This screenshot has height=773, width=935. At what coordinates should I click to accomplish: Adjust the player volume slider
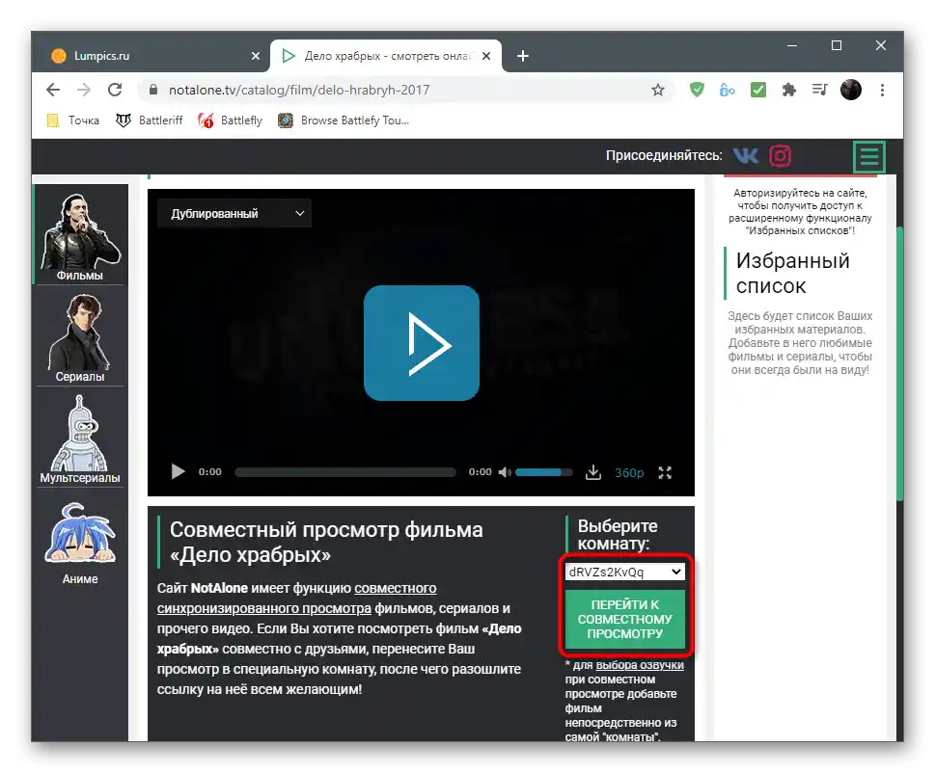(x=544, y=472)
